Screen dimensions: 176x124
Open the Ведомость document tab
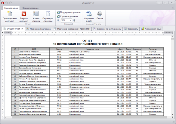point(131,29)
